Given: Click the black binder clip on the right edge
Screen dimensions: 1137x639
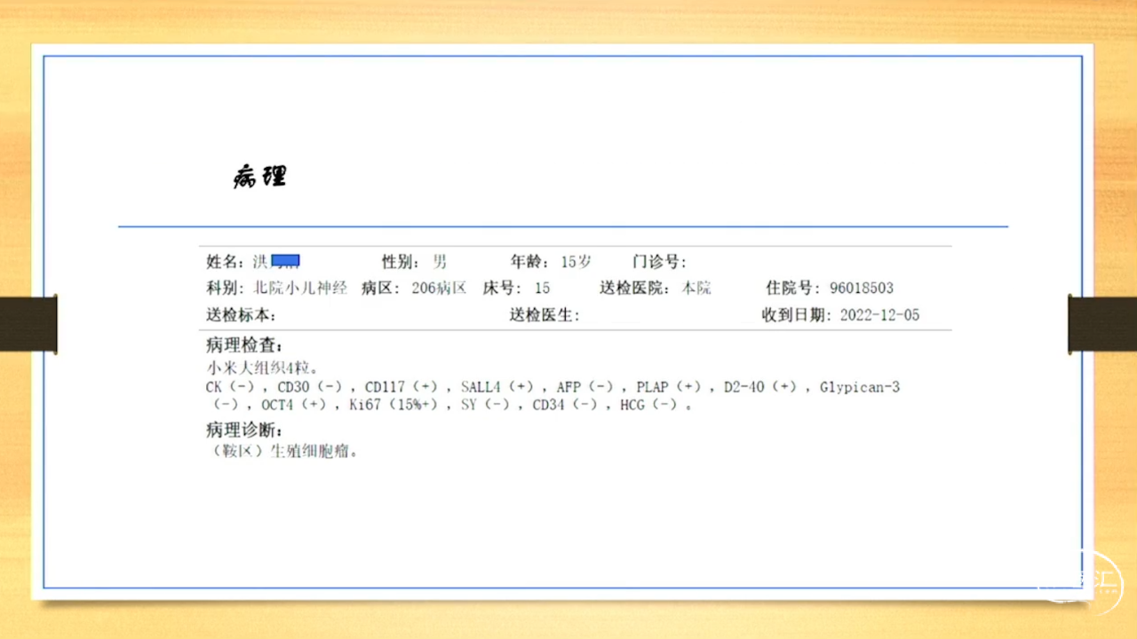Looking at the screenshot, I should (x=1102, y=324).
